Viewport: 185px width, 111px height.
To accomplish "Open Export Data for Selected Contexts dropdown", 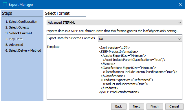I will pos(140,39).
